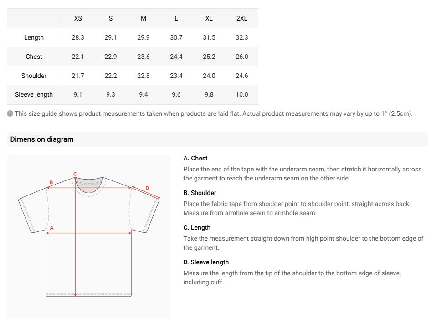Click the XL length value 31.5
431x324 pixels.
click(209, 37)
